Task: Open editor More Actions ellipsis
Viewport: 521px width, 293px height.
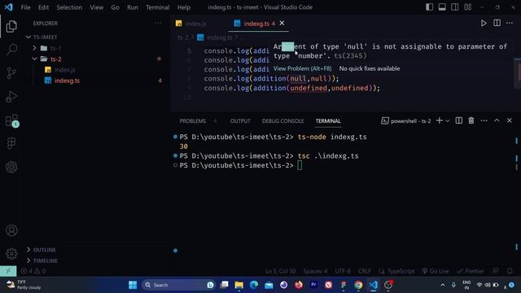Action: [510, 23]
